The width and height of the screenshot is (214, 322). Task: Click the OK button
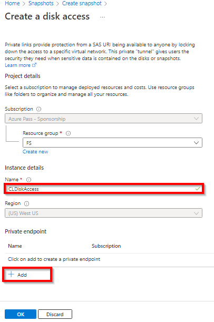pos(21,314)
